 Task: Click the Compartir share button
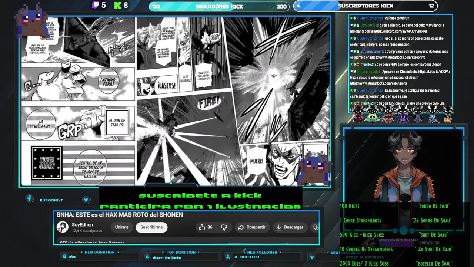[x=252, y=227]
